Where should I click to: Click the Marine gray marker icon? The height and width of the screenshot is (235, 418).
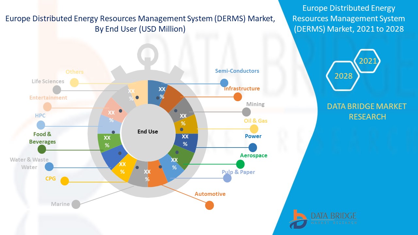click(76, 204)
